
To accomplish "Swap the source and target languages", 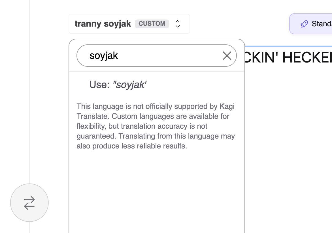I will tap(29, 203).
